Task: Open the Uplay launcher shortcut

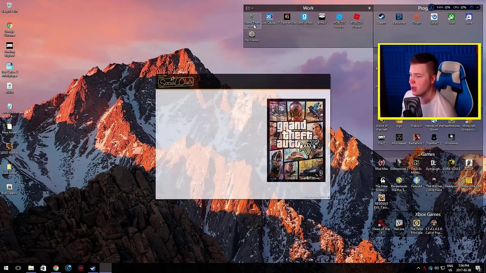Action: click(x=434, y=19)
